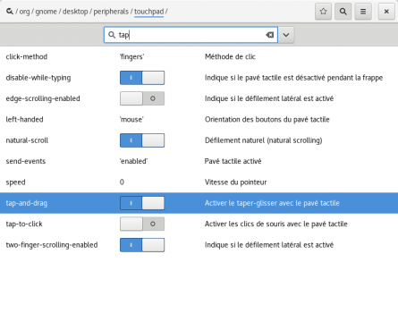Navigate to 'org' in the path bar
Viewport: 398px width, 322px height.
click(24, 12)
